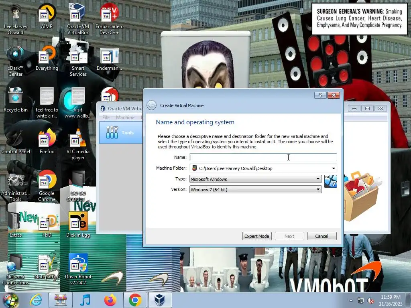
Task: Click the back arrow in Create Virtual Machine
Action: tap(151, 105)
